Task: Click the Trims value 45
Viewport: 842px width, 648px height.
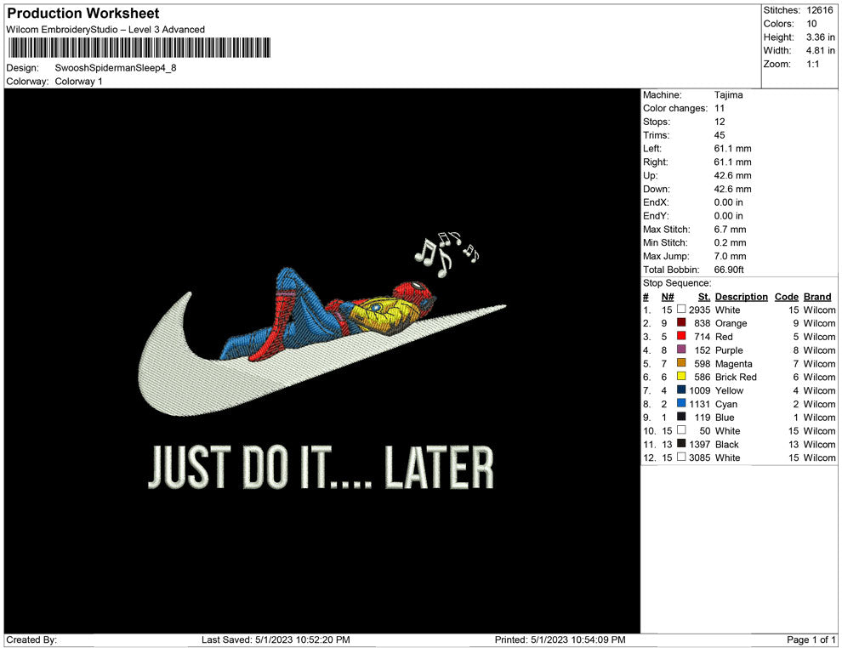Action: point(720,134)
